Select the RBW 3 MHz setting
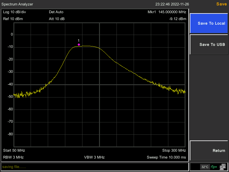The image size is (229, 172). tap(13, 157)
